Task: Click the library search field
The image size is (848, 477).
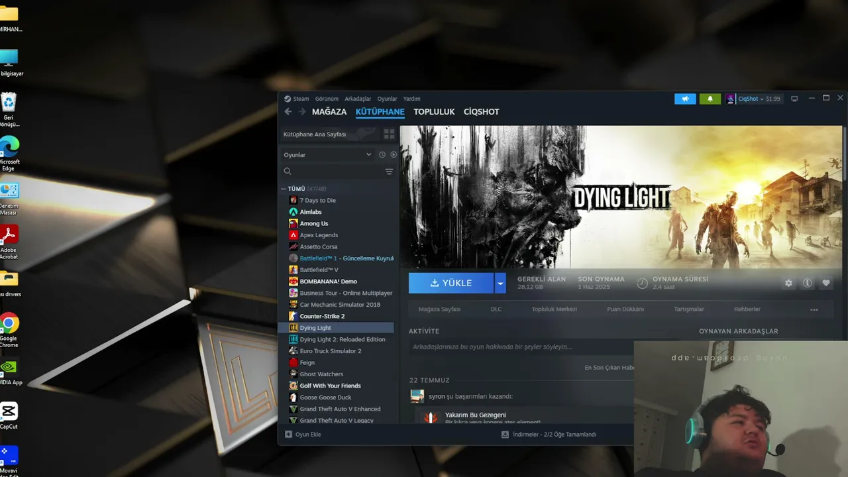Action: (x=333, y=172)
